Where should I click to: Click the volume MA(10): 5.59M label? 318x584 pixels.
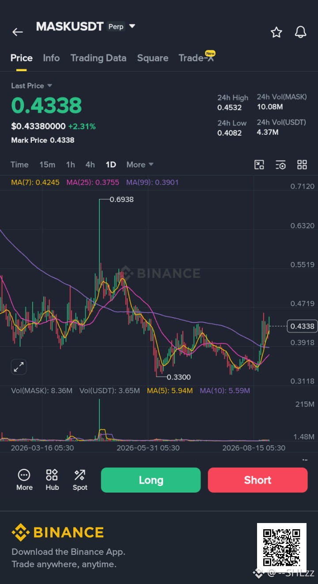225,391
